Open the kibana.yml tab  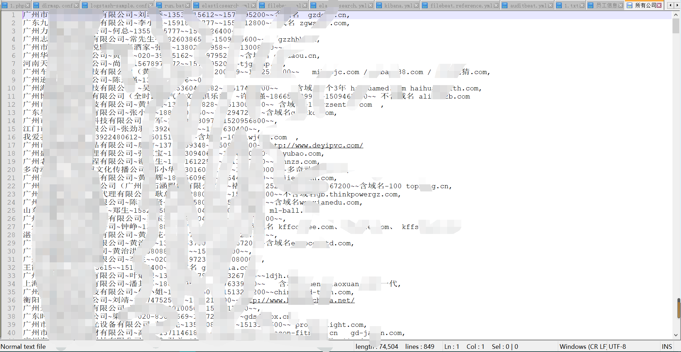pyautogui.click(x=397, y=5)
